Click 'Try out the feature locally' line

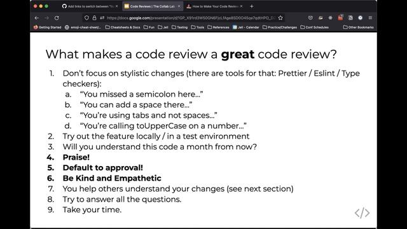pyautogui.click(x=156, y=136)
